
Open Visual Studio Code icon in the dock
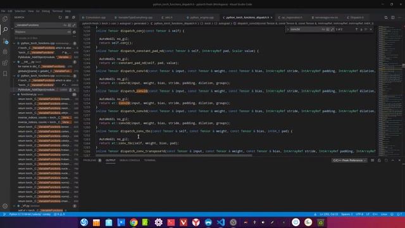point(221,222)
